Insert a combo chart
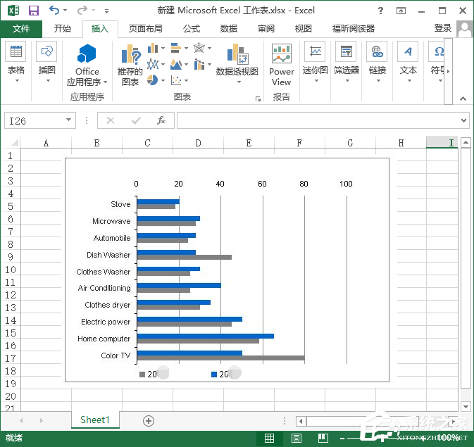 coord(199,64)
